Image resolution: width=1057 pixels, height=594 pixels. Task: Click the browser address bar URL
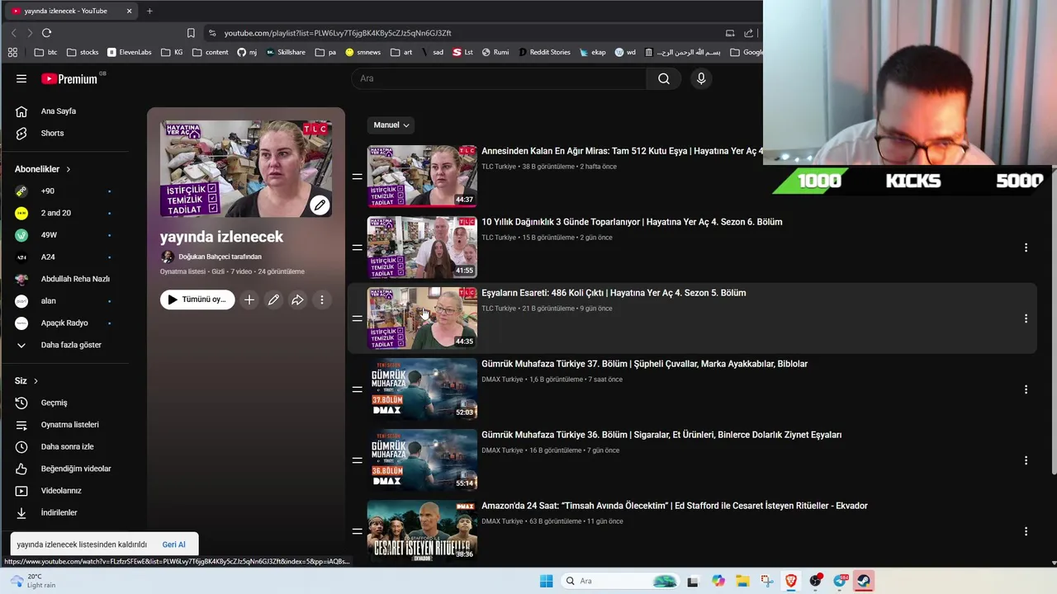click(x=338, y=33)
